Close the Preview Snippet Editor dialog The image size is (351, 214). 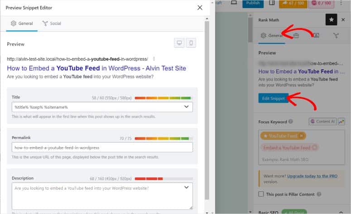click(200, 8)
